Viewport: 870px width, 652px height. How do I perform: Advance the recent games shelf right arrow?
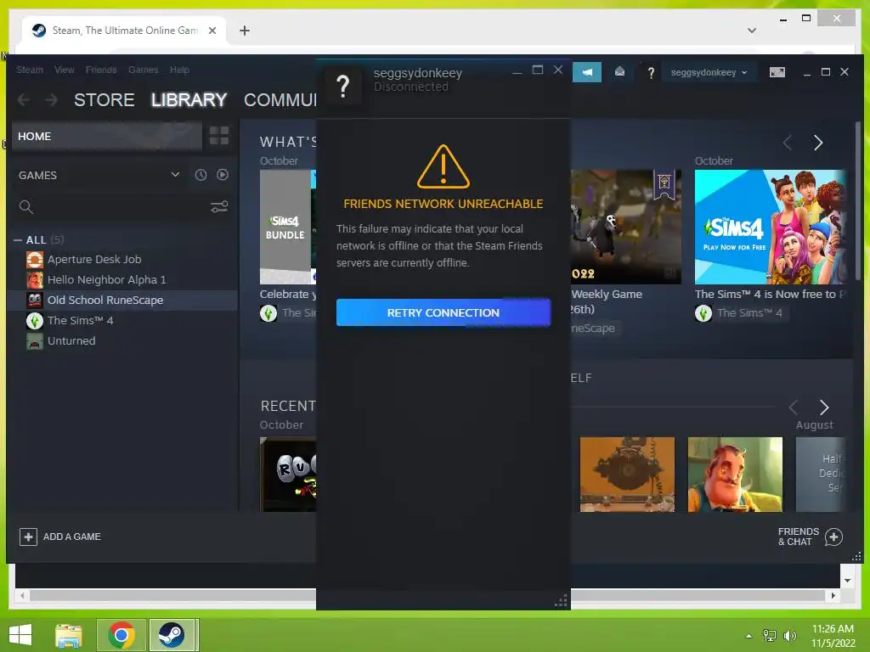[x=824, y=407]
